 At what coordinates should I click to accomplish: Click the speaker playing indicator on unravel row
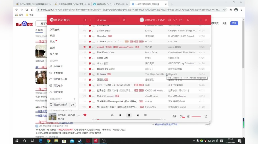pos(85,47)
